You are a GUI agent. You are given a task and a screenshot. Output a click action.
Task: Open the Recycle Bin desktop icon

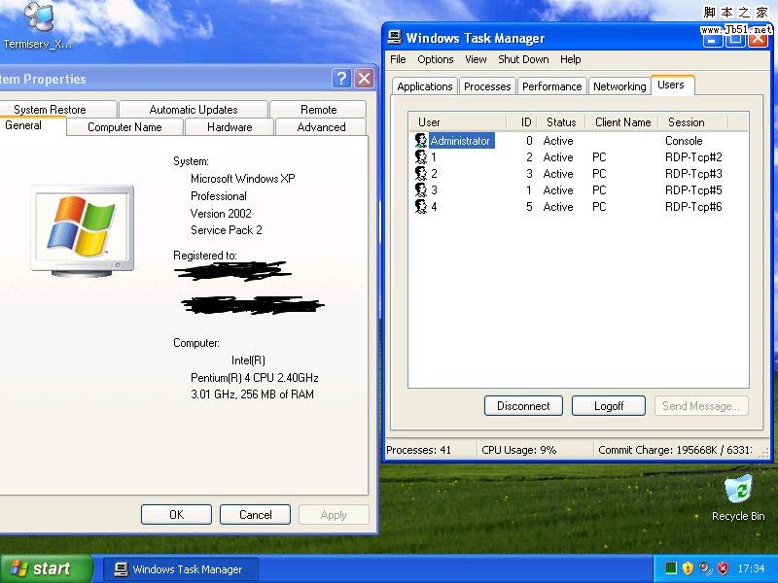point(739,489)
